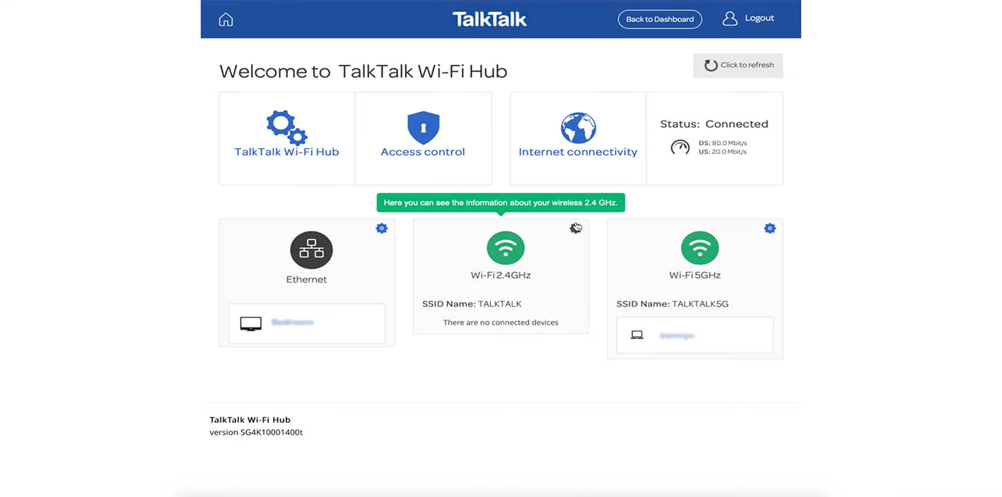The width and height of the screenshot is (1002, 497).
Task: Click SSID Name: TALKTALK5G text
Action: (672, 304)
